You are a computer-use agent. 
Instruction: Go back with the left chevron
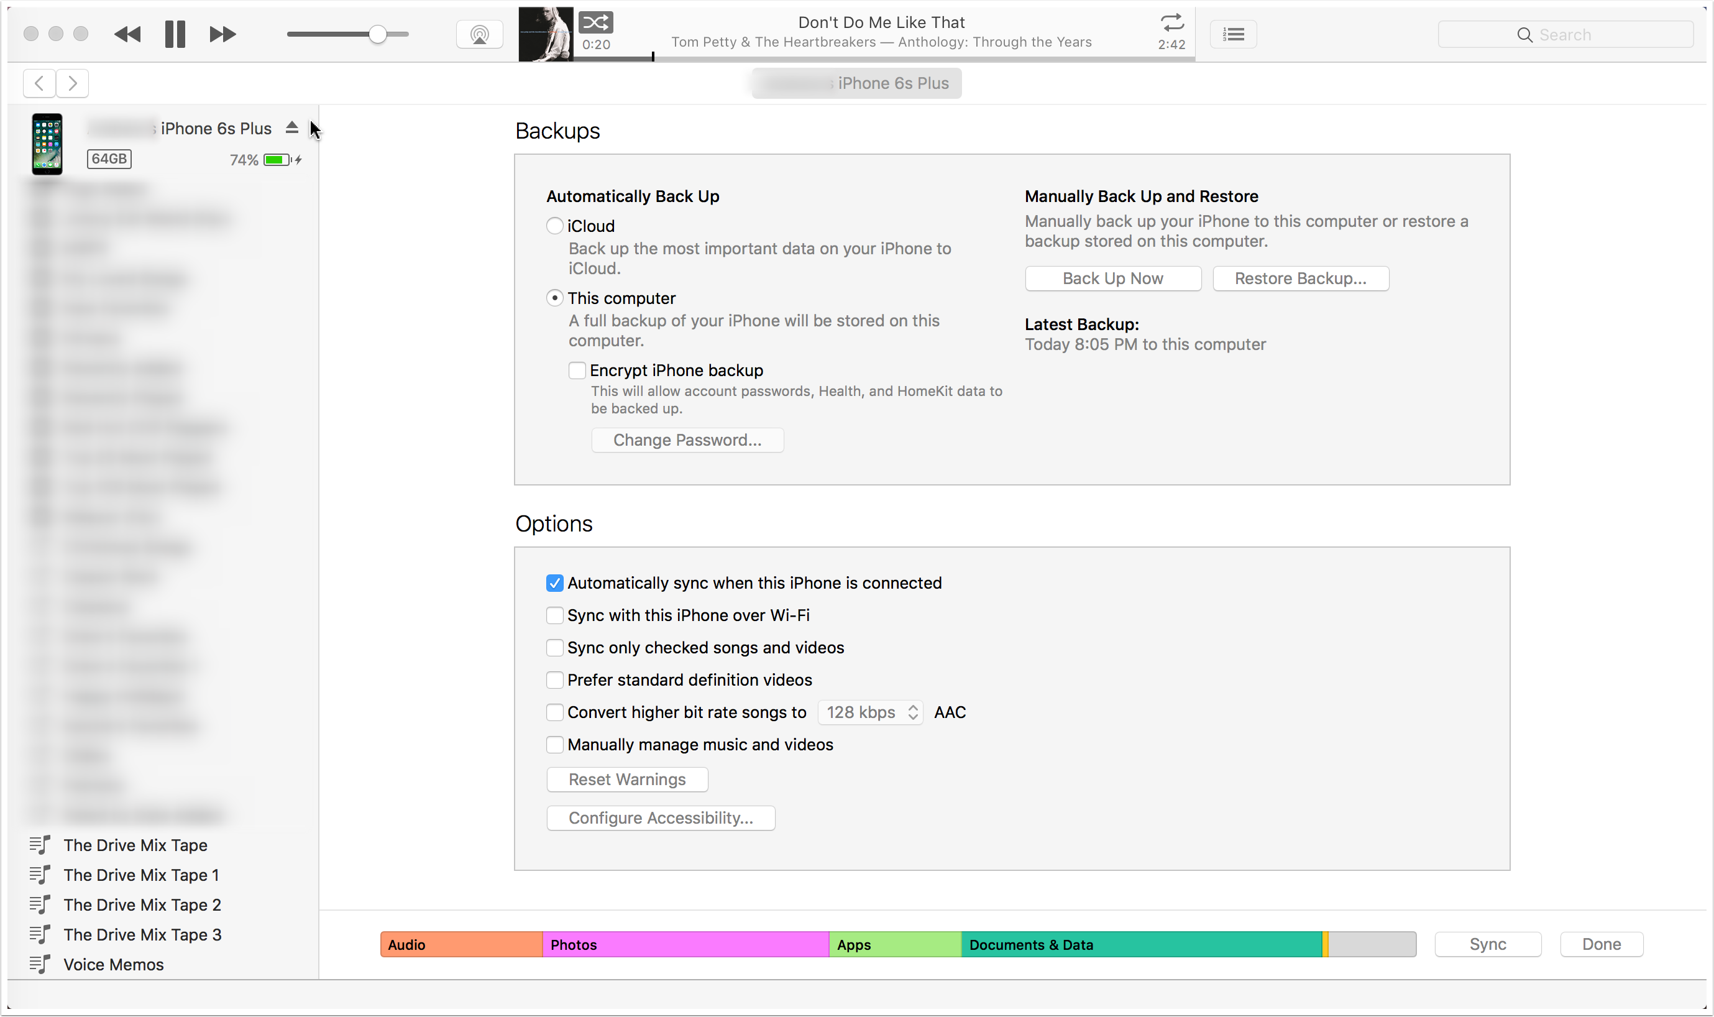coord(40,83)
